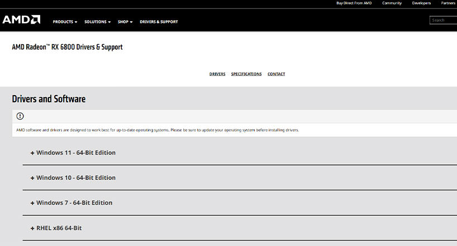The image size is (457, 246).
Task: Click the operating system update notice text
Action: coord(158,130)
